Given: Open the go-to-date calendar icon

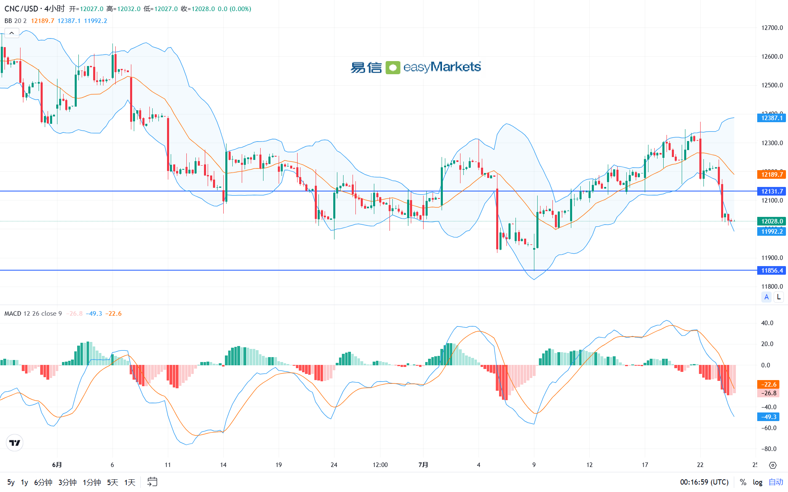Looking at the screenshot, I should point(152,482).
